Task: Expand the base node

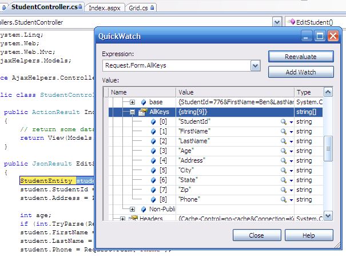Action: [x=133, y=102]
